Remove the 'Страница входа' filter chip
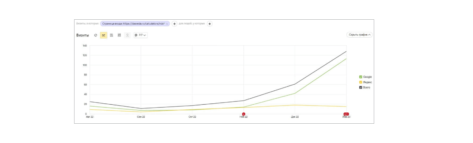This screenshot has width=473, height=143. click(x=167, y=24)
